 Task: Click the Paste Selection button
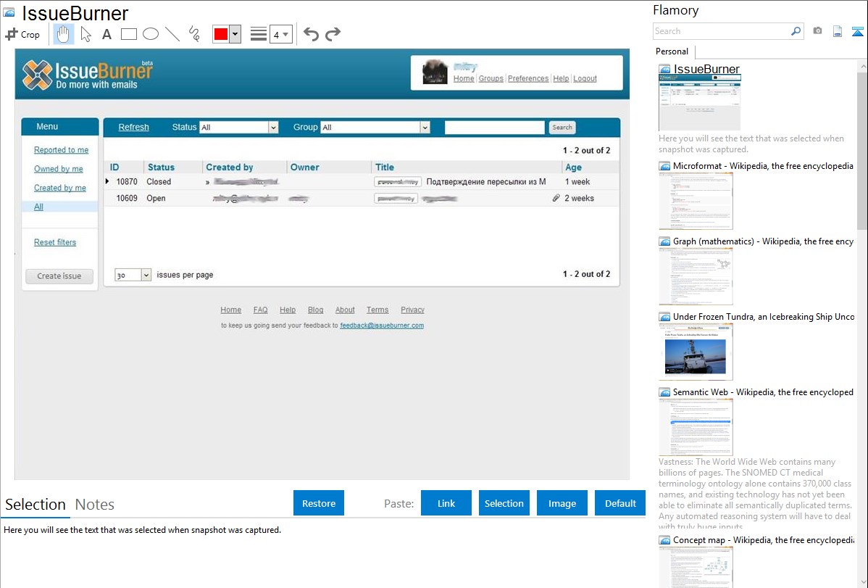[x=504, y=503]
